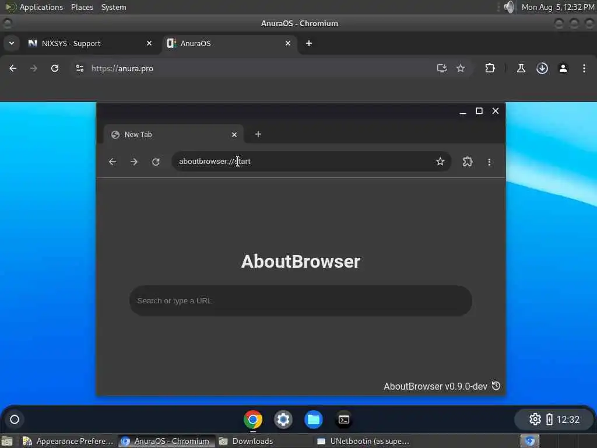
Task: Open a new Chromium tab
Action: click(x=309, y=43)
